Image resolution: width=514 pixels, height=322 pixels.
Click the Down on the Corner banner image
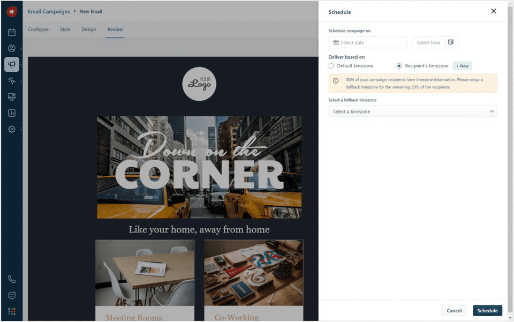[x=199, y=167]
